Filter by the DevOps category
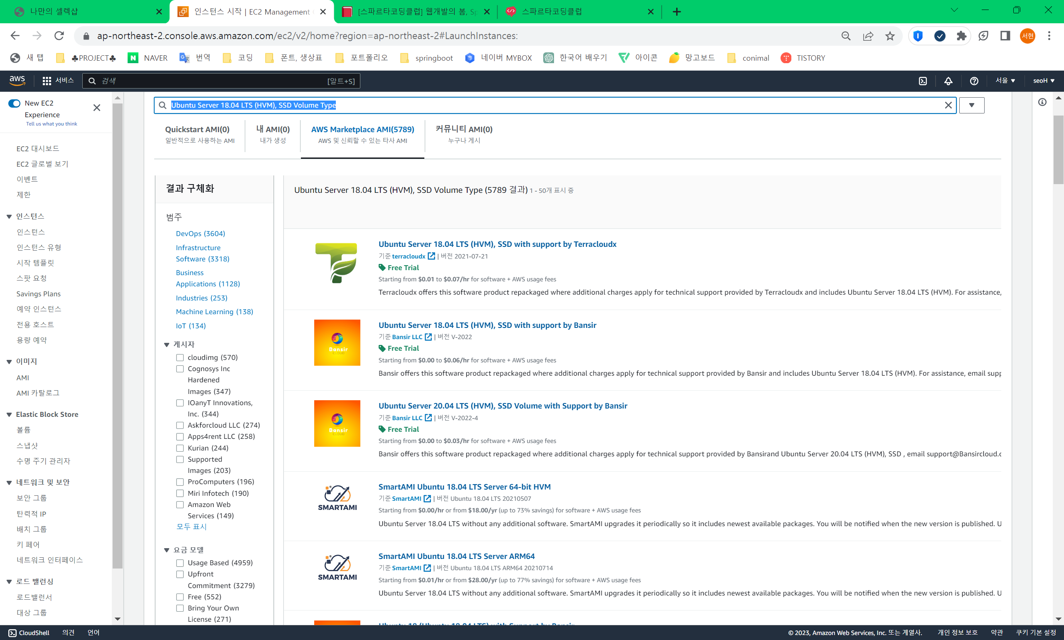 coord(200,234)
